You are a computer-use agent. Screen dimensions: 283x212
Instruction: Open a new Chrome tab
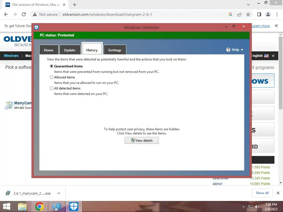coord(75,5)
